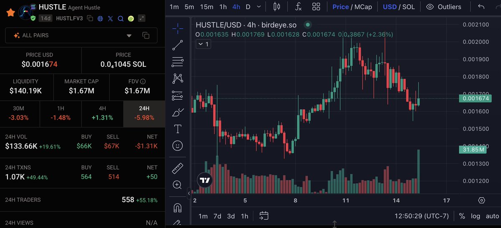Select the ruler measure tool
This screenshot has width=501, height=228.
[178, 168]
